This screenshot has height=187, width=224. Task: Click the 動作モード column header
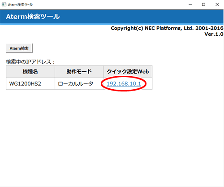[79, 71]
